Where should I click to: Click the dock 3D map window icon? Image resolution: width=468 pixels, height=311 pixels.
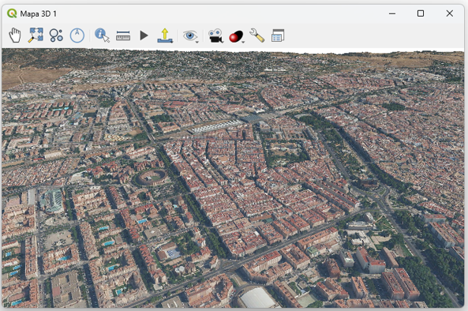tap(278, 36)
